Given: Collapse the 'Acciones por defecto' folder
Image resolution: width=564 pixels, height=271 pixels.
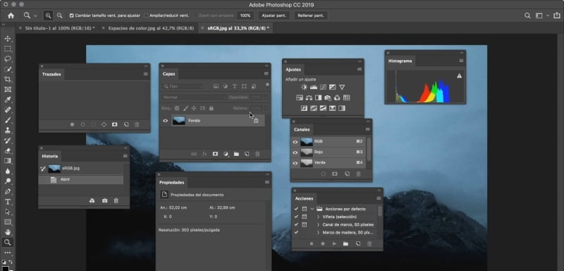Looking at the screenshot, I should [x=312, y=209].
